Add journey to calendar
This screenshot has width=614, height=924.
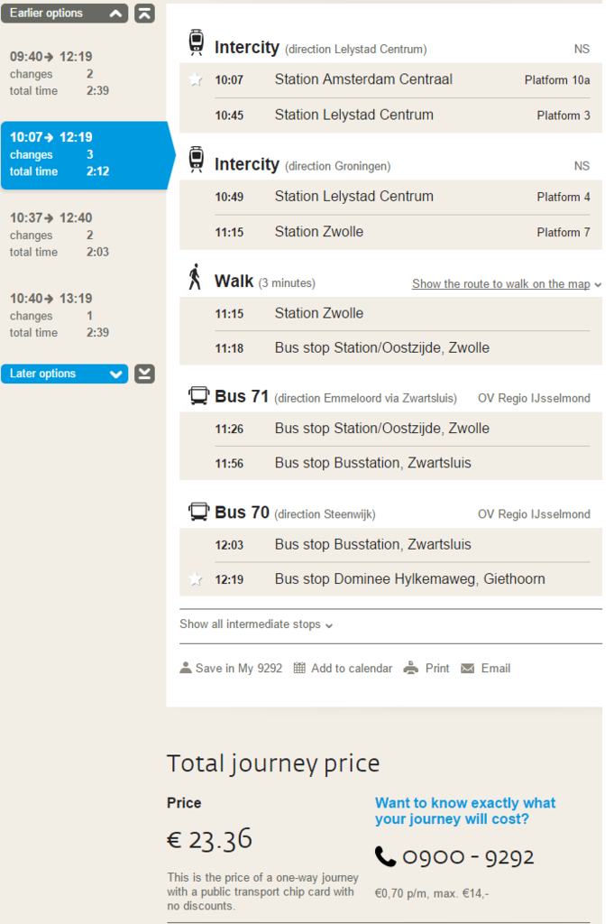pyautogui.click(x=343, y=669)
